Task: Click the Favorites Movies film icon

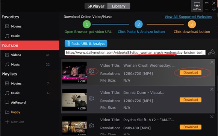Action: click(7, 26)
